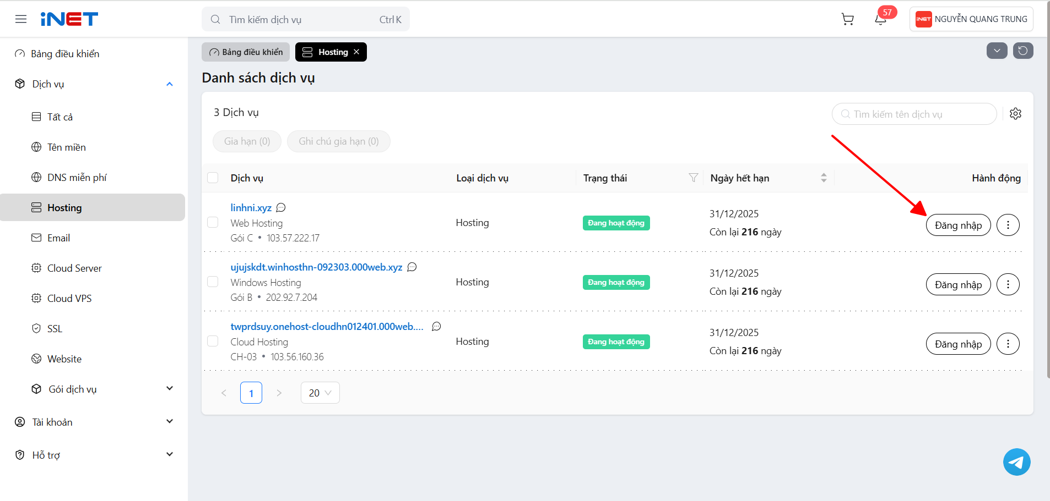This screenshot has width=1050, height=501.
Task: Select the linhni.xyz row checkbox
Action: [x=213, y=222]
